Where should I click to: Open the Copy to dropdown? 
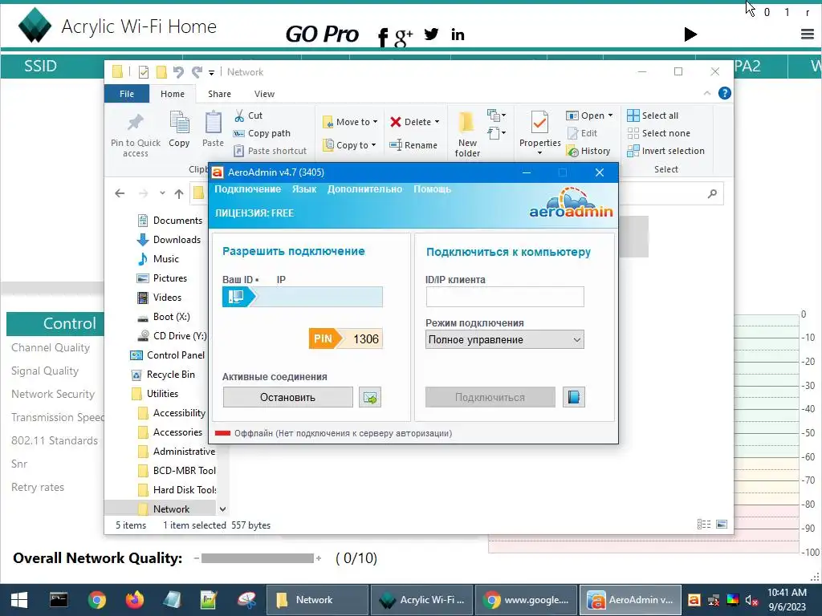350,145
